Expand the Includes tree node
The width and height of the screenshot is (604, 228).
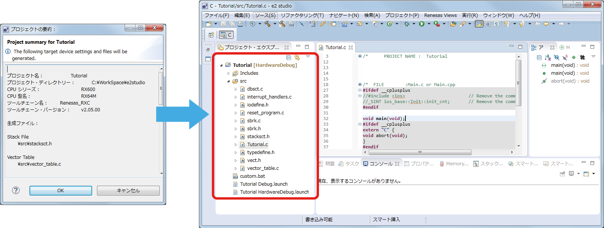click(228, 73)
